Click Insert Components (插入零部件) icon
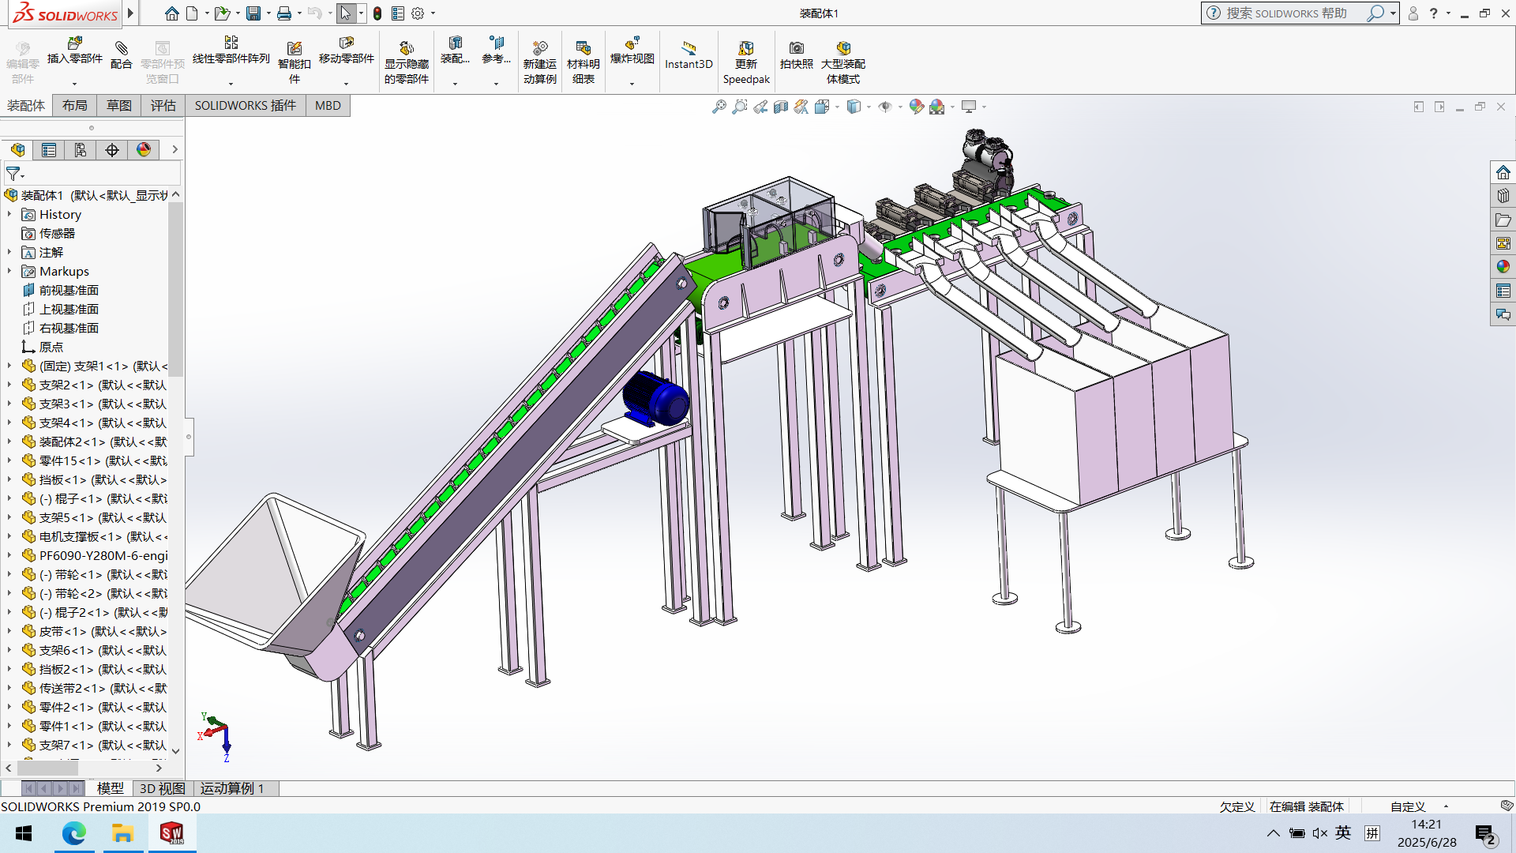 pos(75,43)
